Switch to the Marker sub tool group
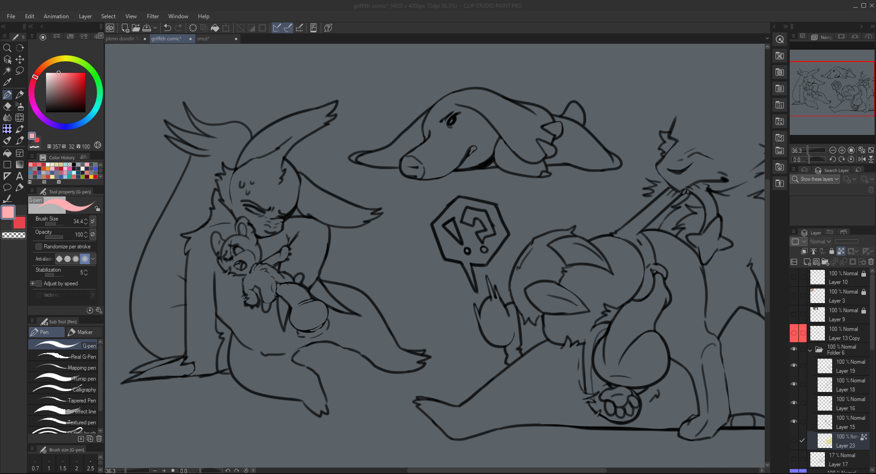The width and height of the screenshot is (876, 474). [x=84, y=332]
